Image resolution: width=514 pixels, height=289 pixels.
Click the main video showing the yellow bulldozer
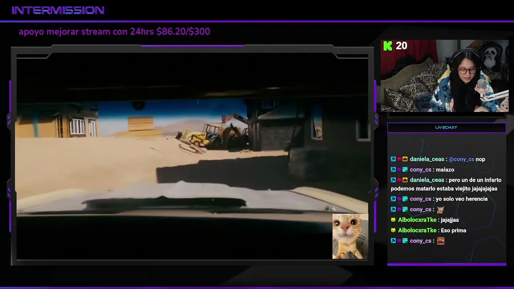[x=192, y=157]
